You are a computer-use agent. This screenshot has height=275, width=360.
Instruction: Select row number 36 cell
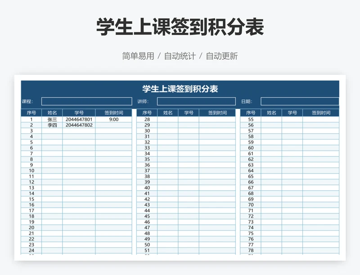(147, 165)
